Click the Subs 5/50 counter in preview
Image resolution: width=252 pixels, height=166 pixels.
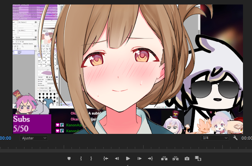pyautogui.click(x=32, y=124)
